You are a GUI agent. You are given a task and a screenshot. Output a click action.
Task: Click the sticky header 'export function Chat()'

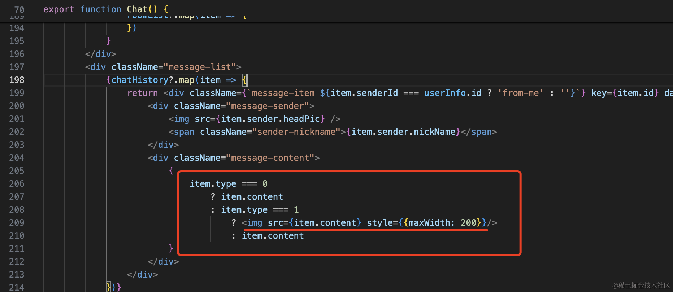coord(105,9)
